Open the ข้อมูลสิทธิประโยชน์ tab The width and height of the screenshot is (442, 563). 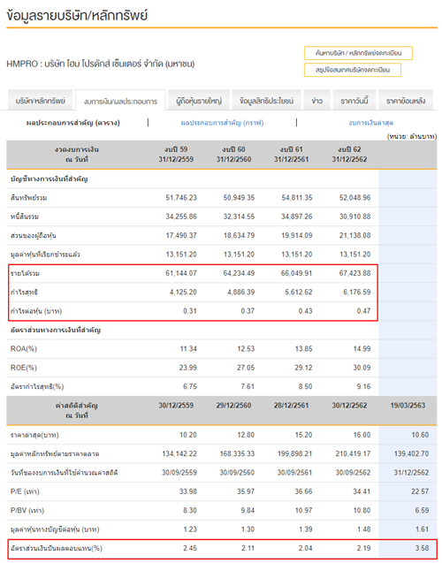click(x=266, y=101)
